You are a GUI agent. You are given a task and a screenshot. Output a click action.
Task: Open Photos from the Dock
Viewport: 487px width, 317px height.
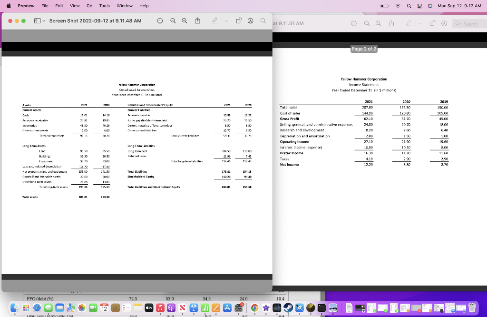click(x=82, y=307)
